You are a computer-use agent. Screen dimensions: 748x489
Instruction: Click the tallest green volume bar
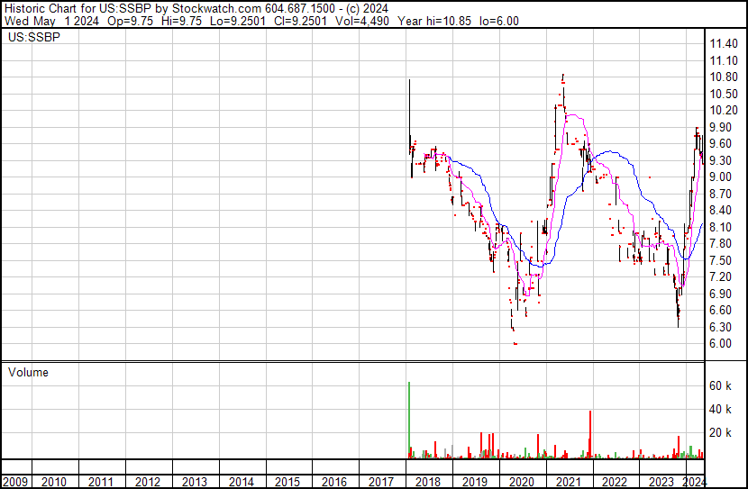[409, 420]
